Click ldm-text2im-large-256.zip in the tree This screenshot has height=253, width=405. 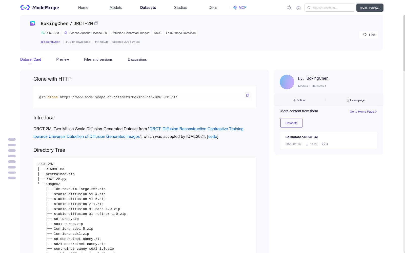(80, 189)
